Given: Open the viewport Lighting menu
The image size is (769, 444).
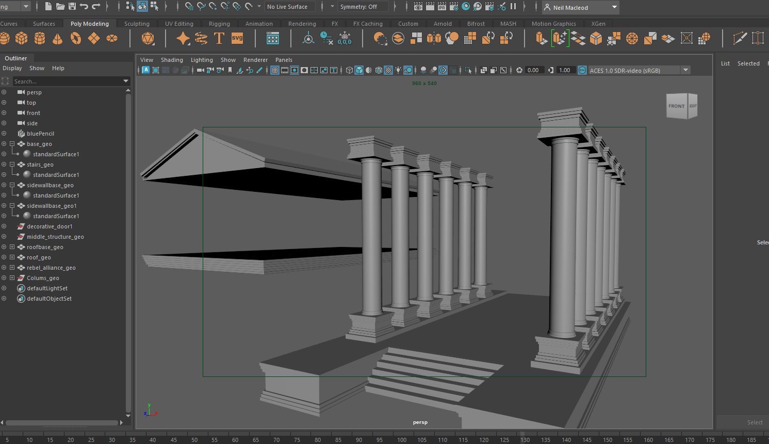Looking at the screenshot, I should (202, 60).
